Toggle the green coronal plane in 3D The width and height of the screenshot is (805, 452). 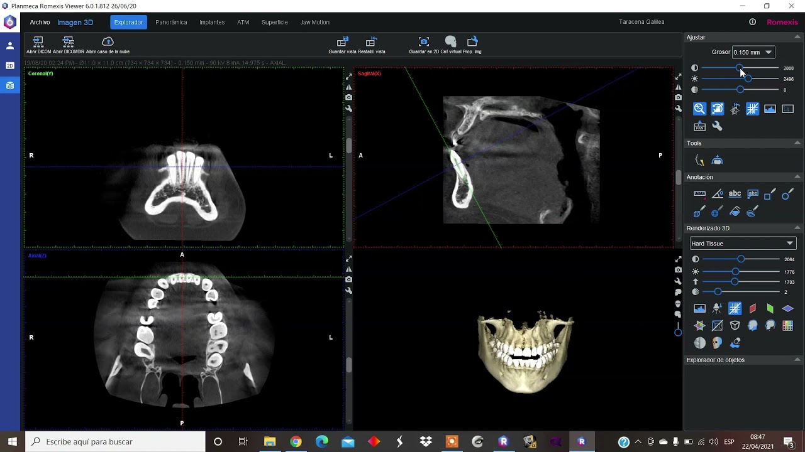point(770,308)
